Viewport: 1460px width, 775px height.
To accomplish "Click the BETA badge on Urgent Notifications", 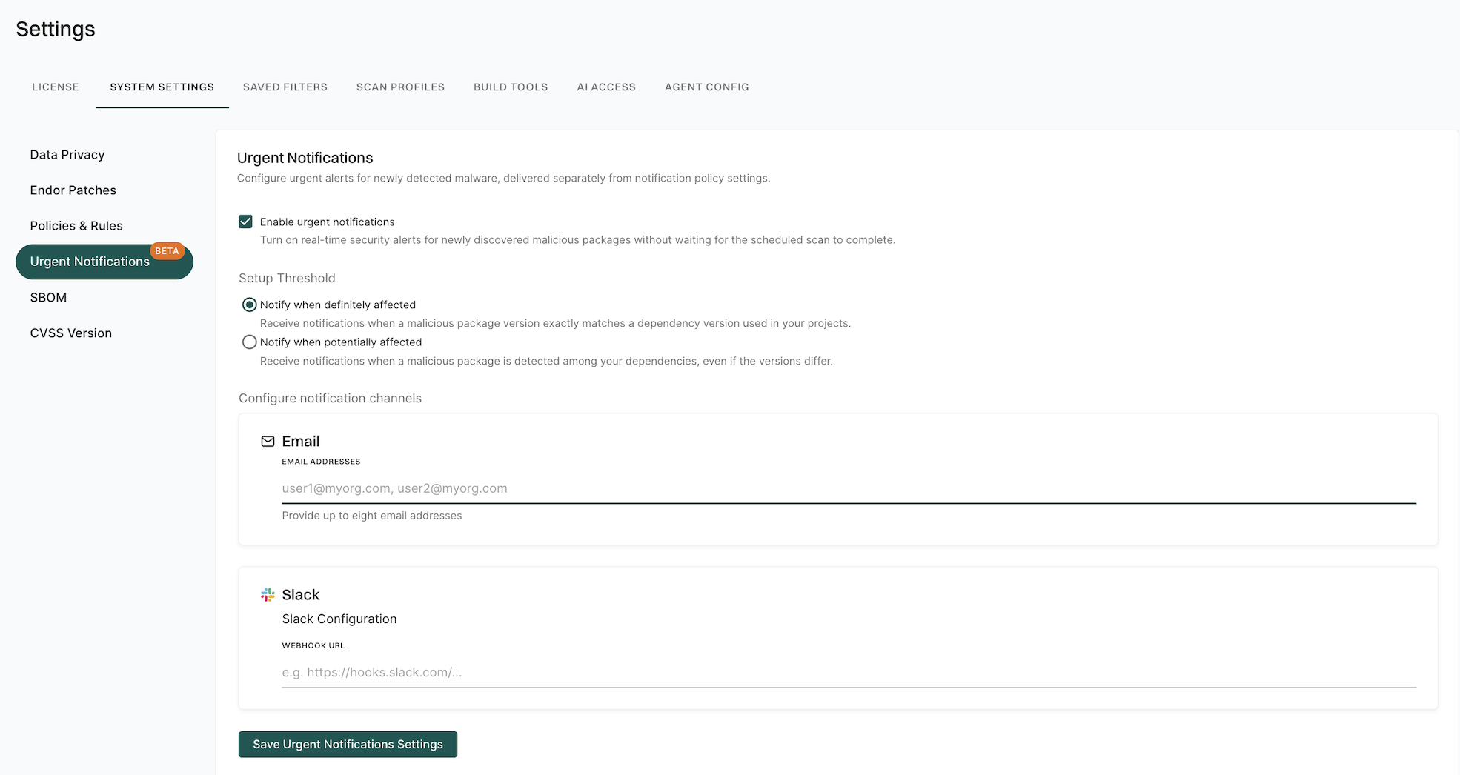I will [x=167, y=251].
